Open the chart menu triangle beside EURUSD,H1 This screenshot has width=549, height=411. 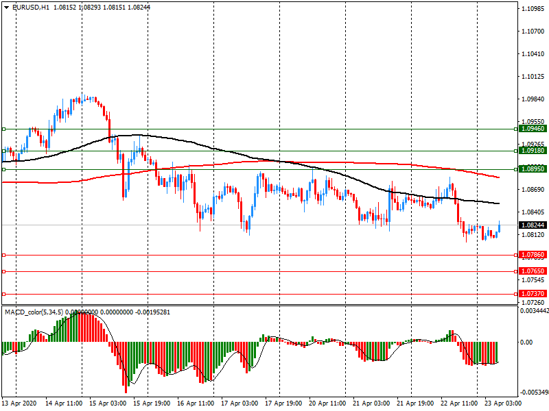tap(6, 8)
